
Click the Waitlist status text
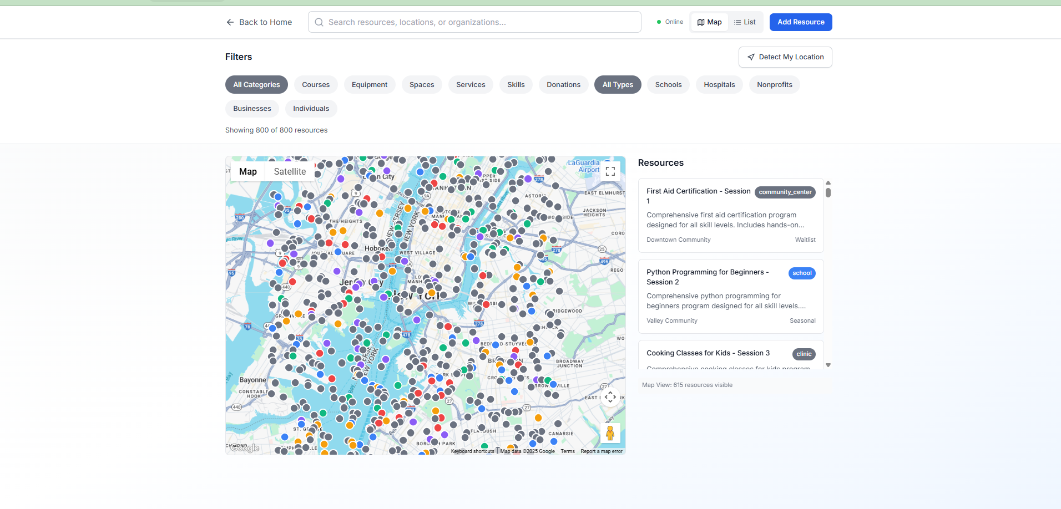click(x=805, y=240)
